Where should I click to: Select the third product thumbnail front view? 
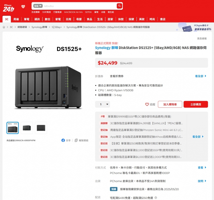(x=41, y=128)
